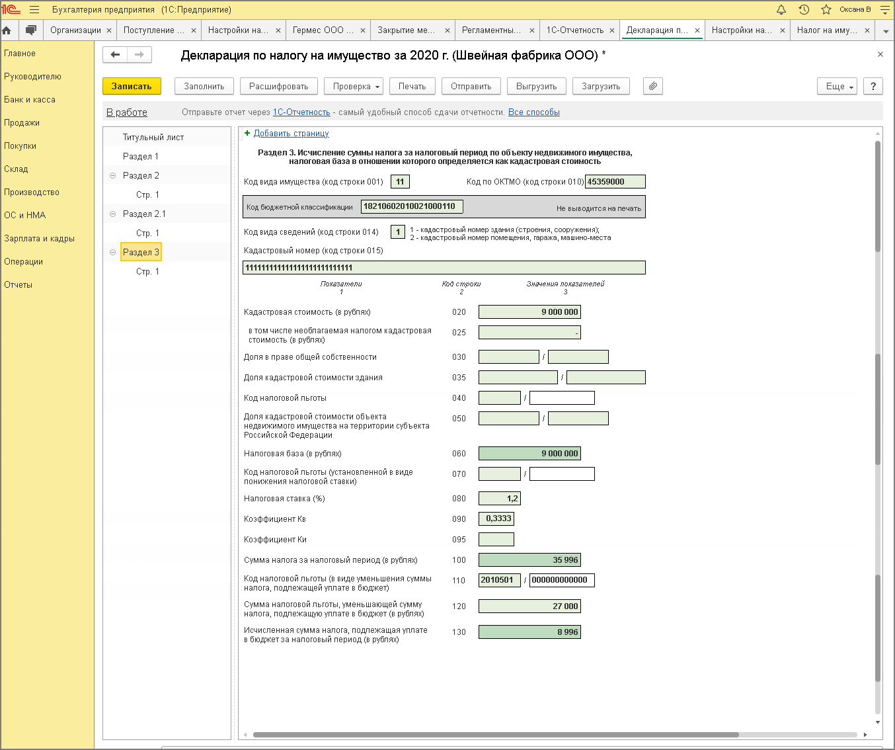
Task: Select Раздел 1 in the tree
Action: tap(141, 156)
